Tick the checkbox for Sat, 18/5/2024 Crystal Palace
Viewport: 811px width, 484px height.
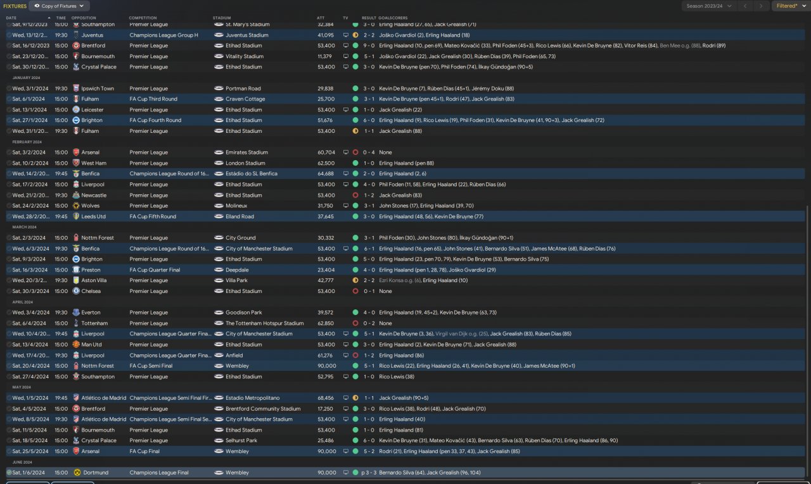point(10,440)
